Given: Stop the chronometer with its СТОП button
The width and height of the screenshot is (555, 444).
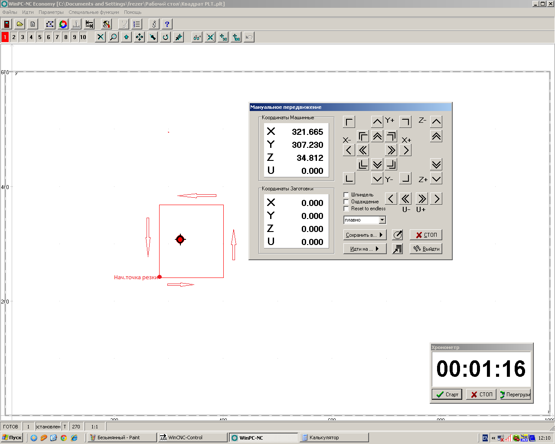Looking at the screenshot, I should (481, 395).
